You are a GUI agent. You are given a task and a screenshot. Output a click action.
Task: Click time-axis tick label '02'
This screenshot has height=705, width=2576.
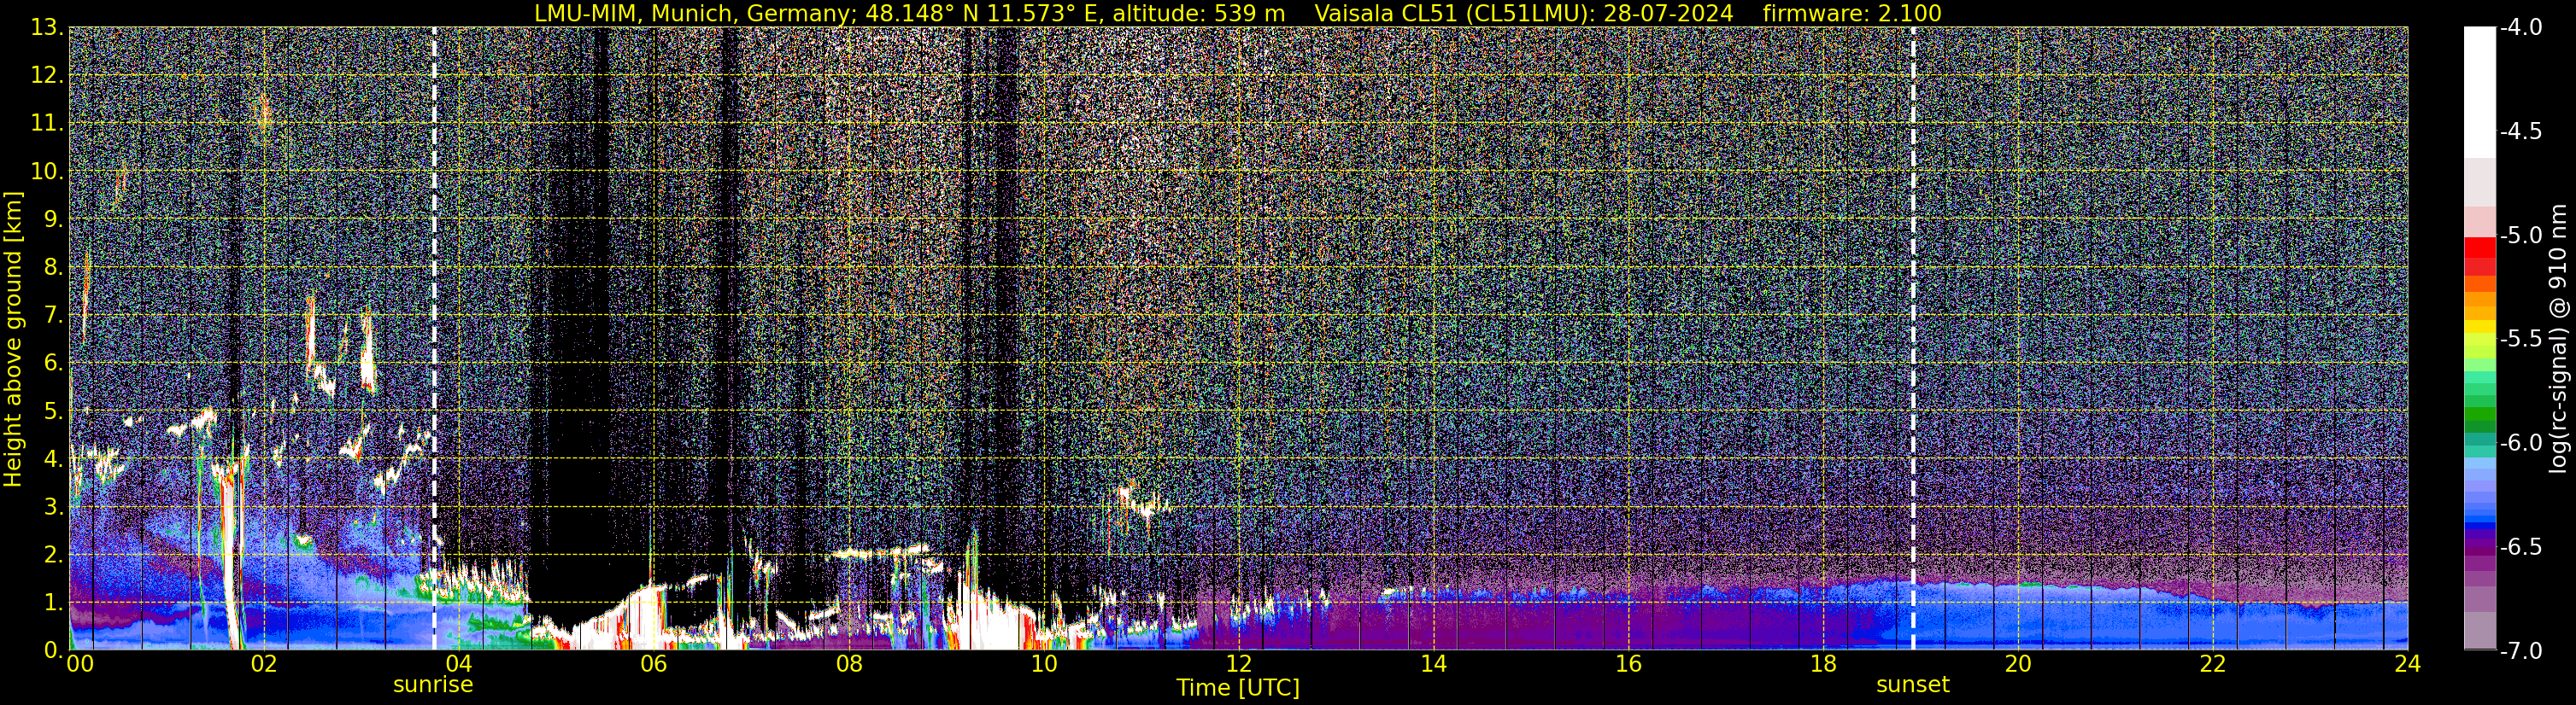(x=263, y=664)
